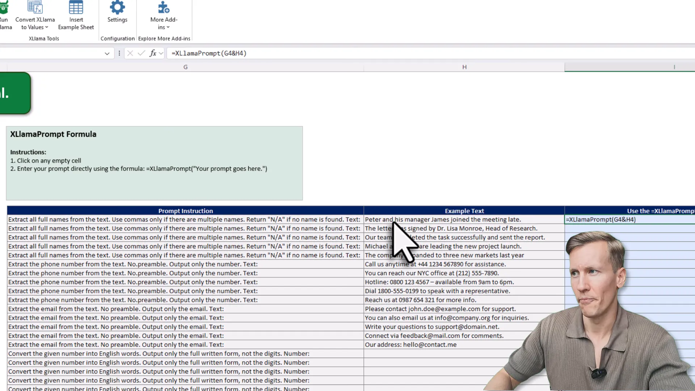The width and height of the screenshot is (695, 391).
Task: Expand the Convert XLlama to Values dropdown
Action: pyautogui.click(x=47, y=27)
